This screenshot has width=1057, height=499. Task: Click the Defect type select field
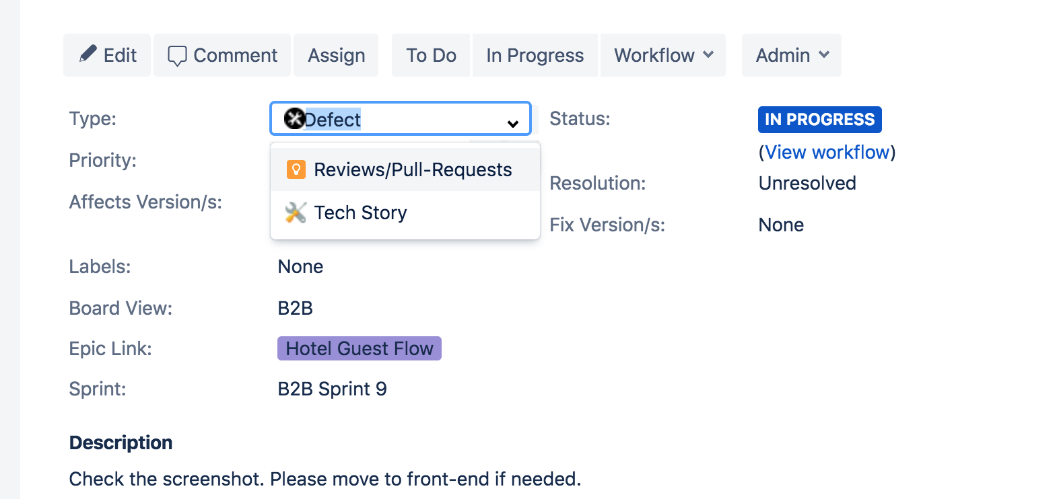(x=401, y=119)
